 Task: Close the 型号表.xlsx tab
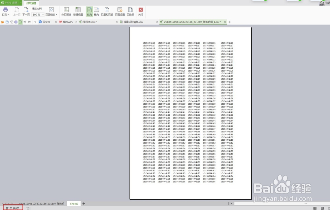tap(116, 22)
